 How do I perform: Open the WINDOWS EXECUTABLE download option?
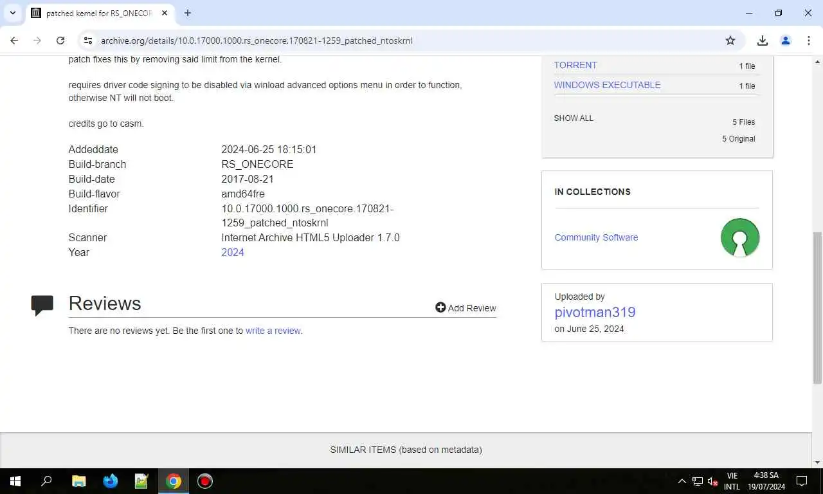click(x=607, y=85)
